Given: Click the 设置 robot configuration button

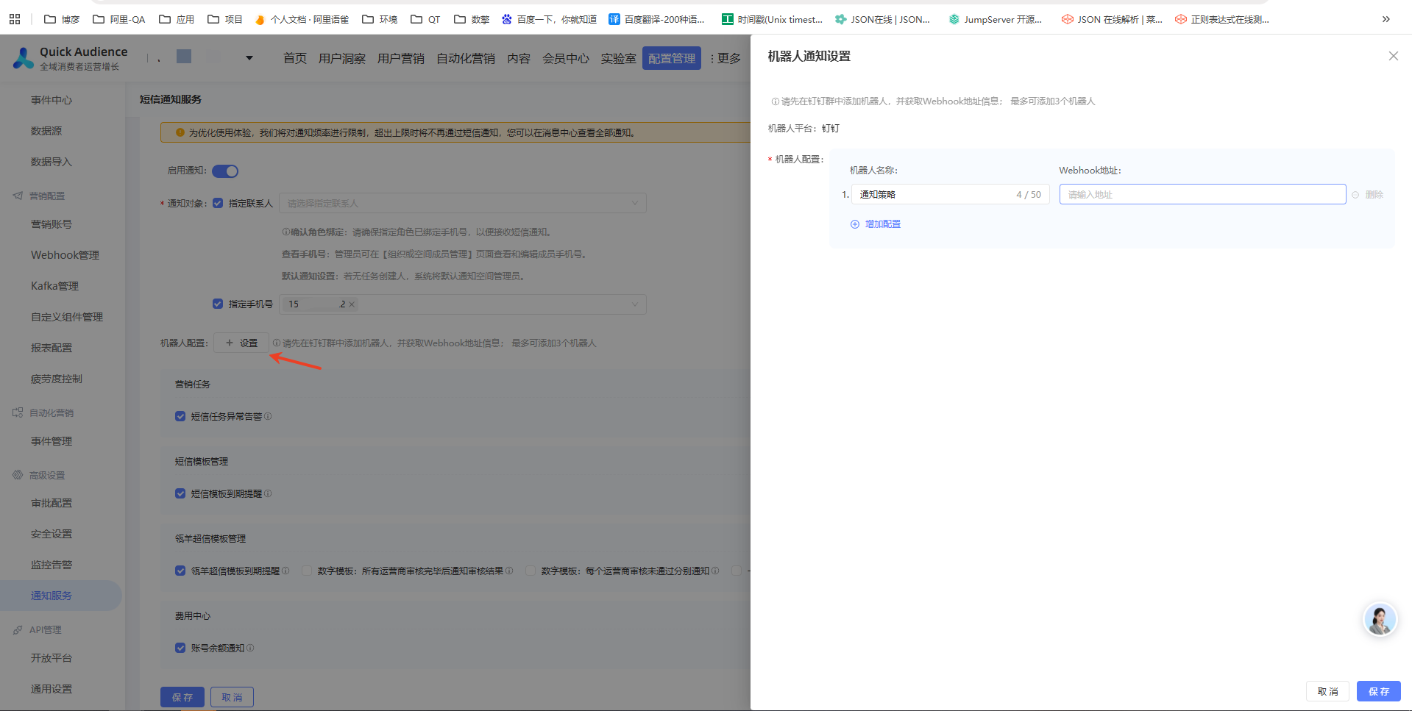Looking at the screenshot, I should pos(241,343).
